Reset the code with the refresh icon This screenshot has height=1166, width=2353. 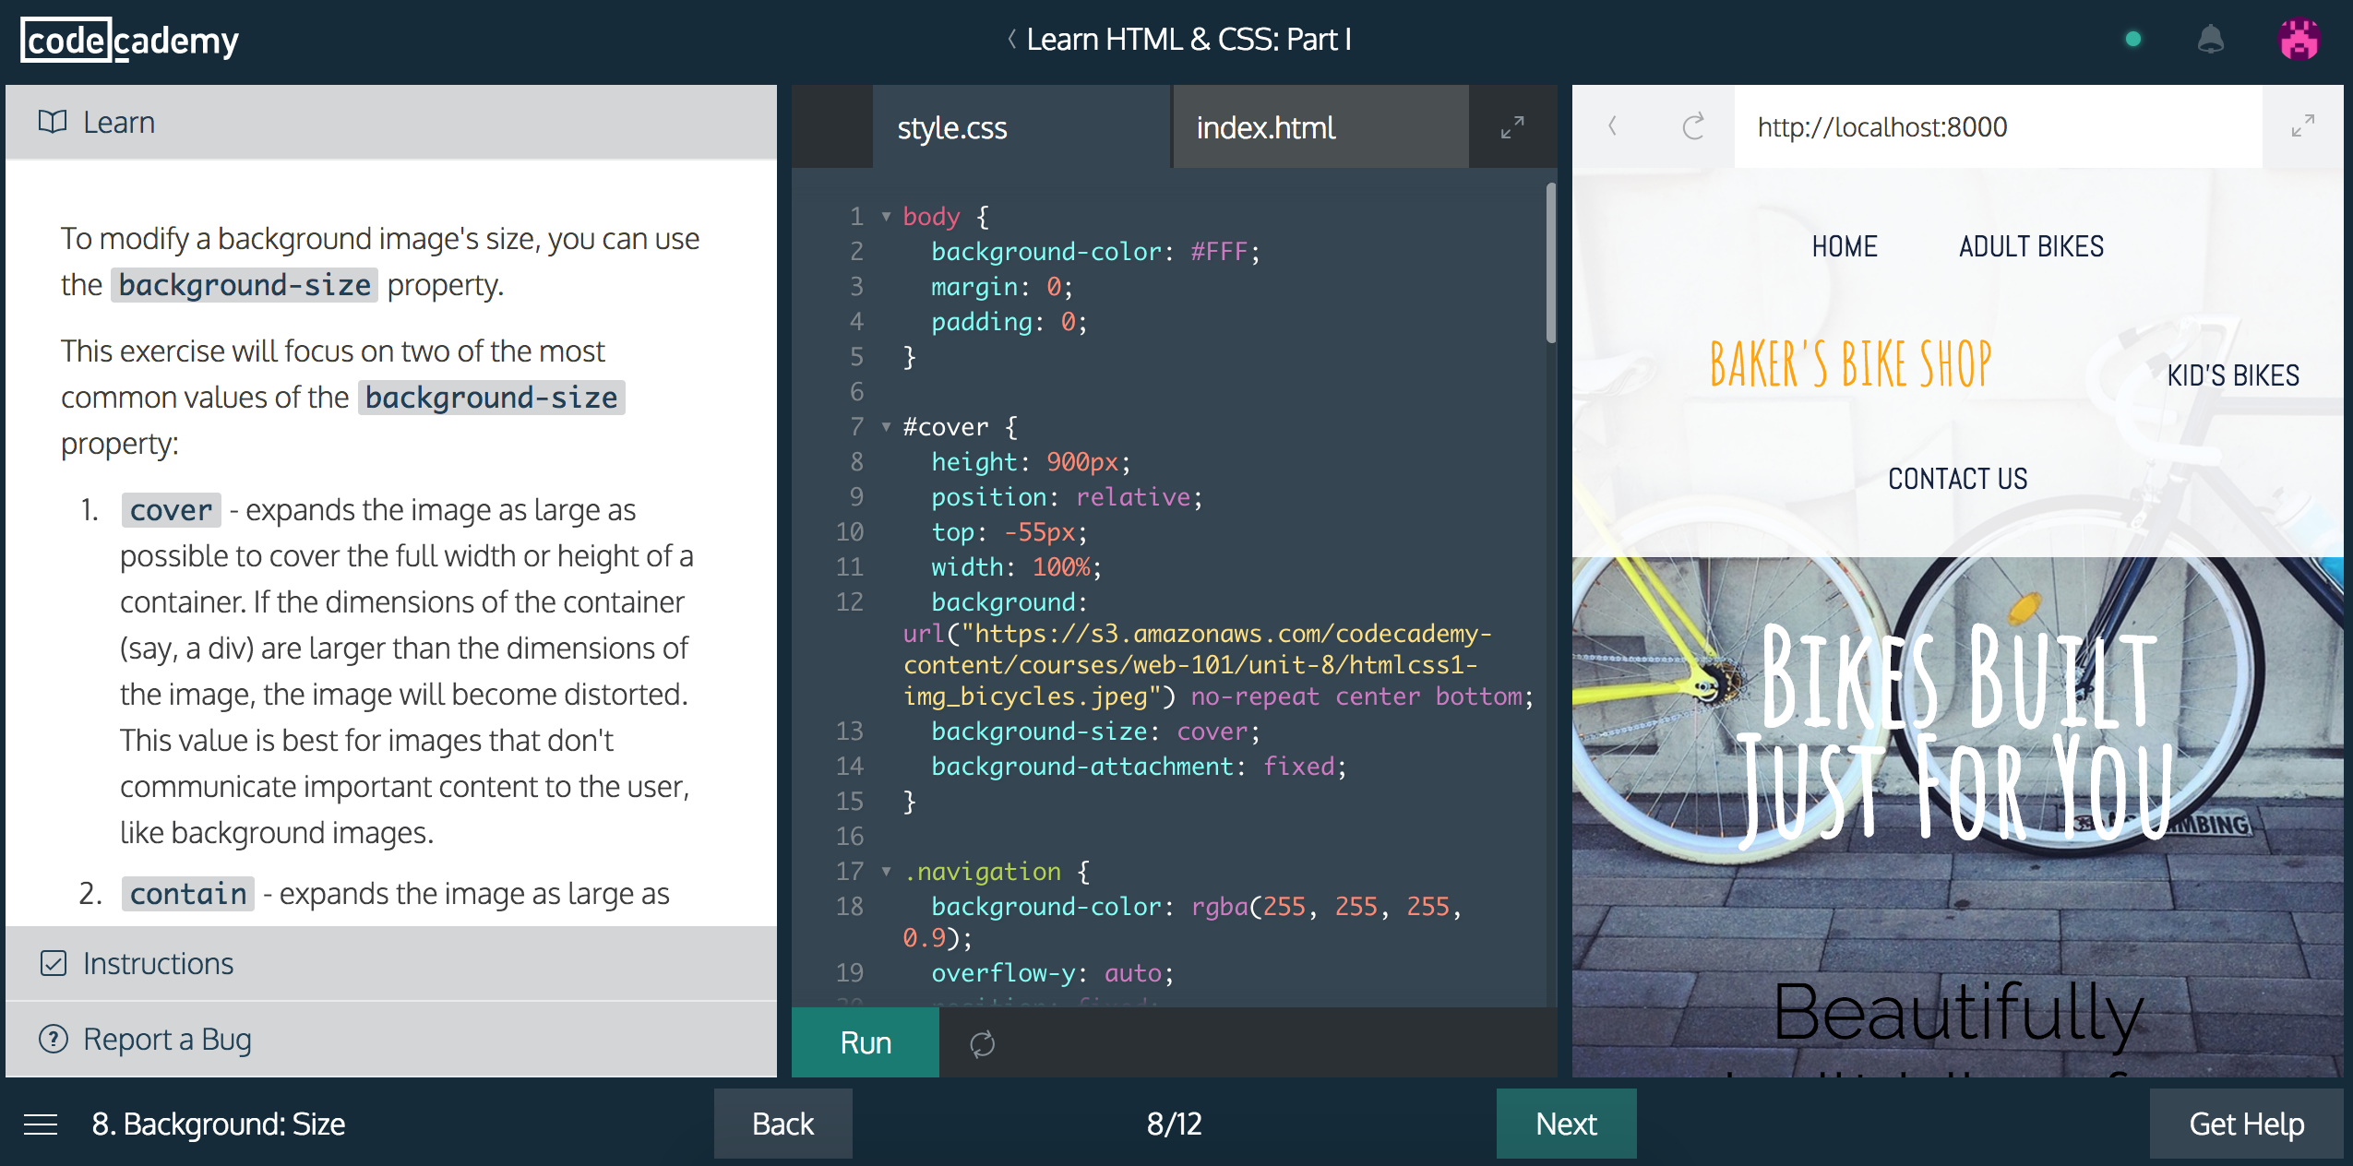pyautogui.click(x=982, y=1043)
